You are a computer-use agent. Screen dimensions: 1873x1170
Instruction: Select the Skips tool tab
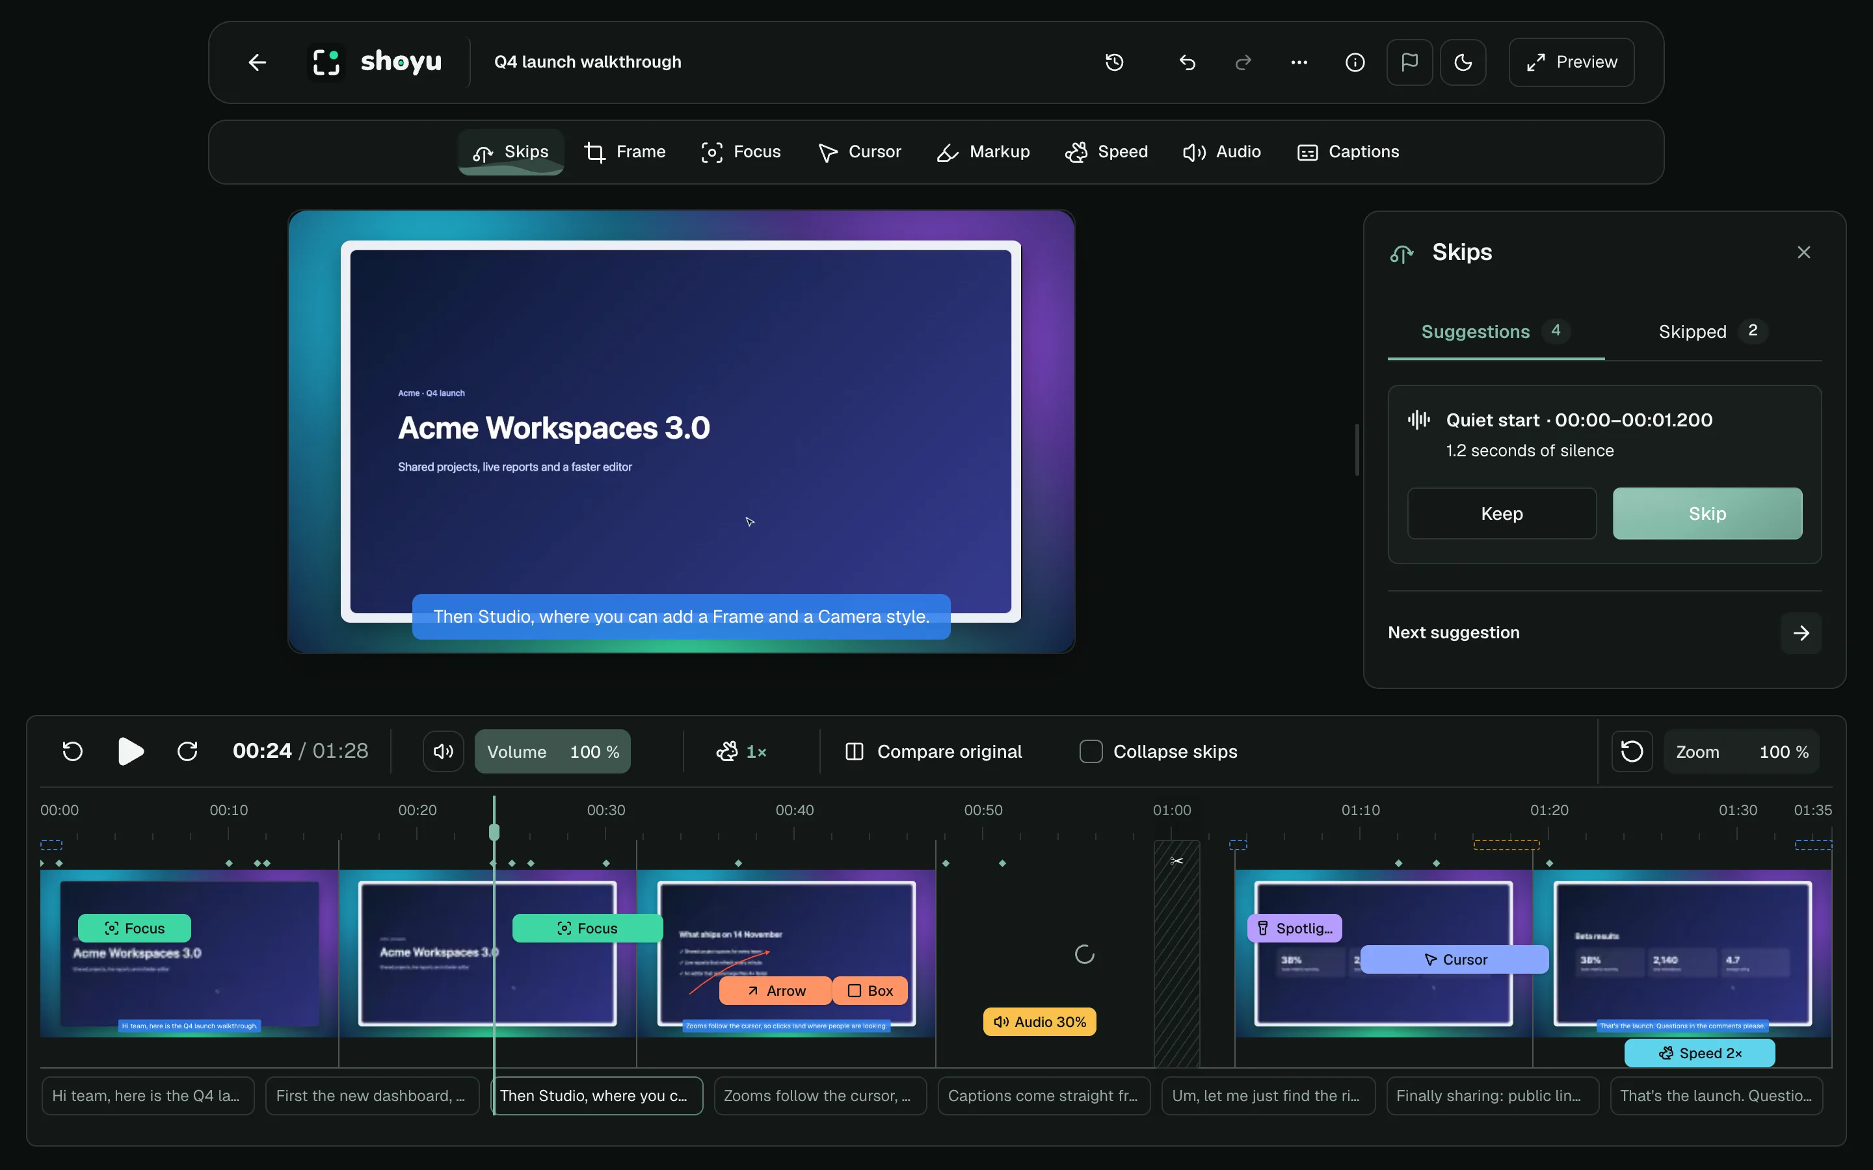[511, 151]
